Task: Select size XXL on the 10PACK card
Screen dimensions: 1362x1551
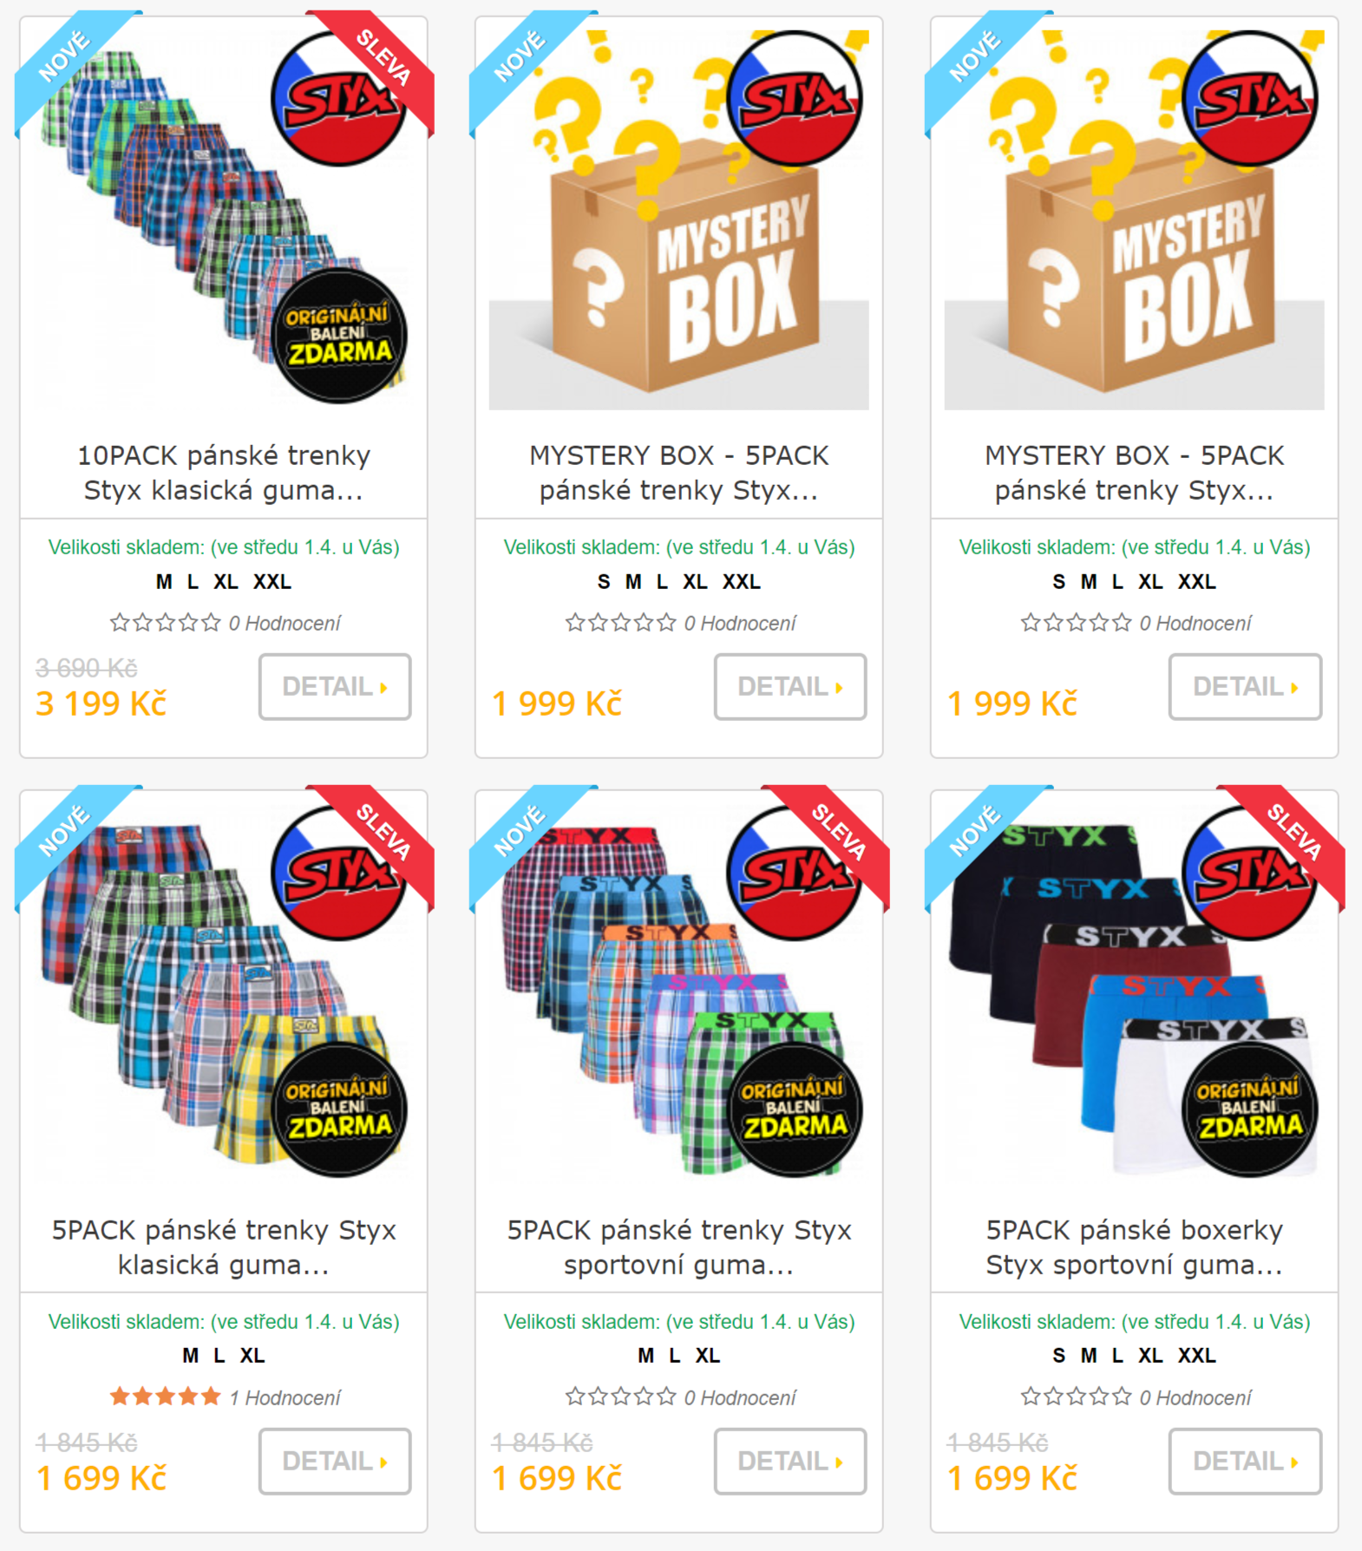Action: click(x=272, y=582)
